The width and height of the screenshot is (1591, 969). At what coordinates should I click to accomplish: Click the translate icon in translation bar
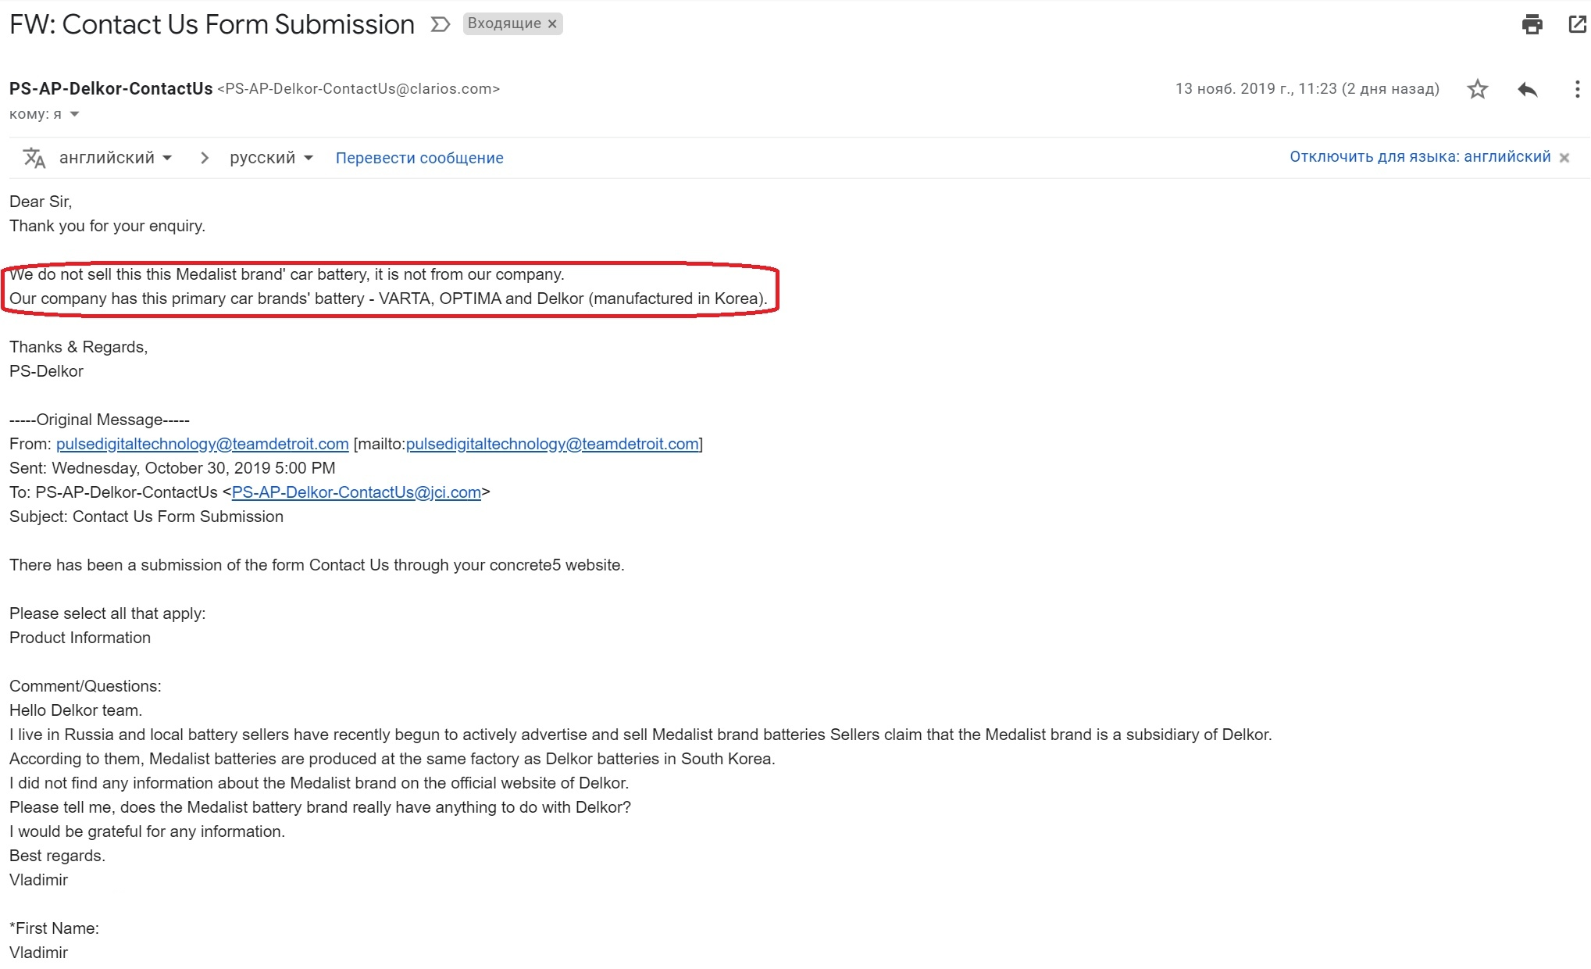(x=34, y=158)
